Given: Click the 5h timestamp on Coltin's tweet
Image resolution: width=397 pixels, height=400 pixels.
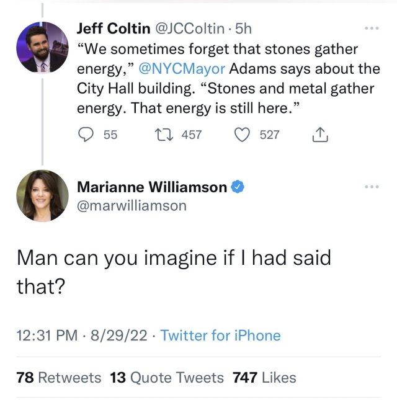Looking at the screenshot, I should click(x=243, y=29).
